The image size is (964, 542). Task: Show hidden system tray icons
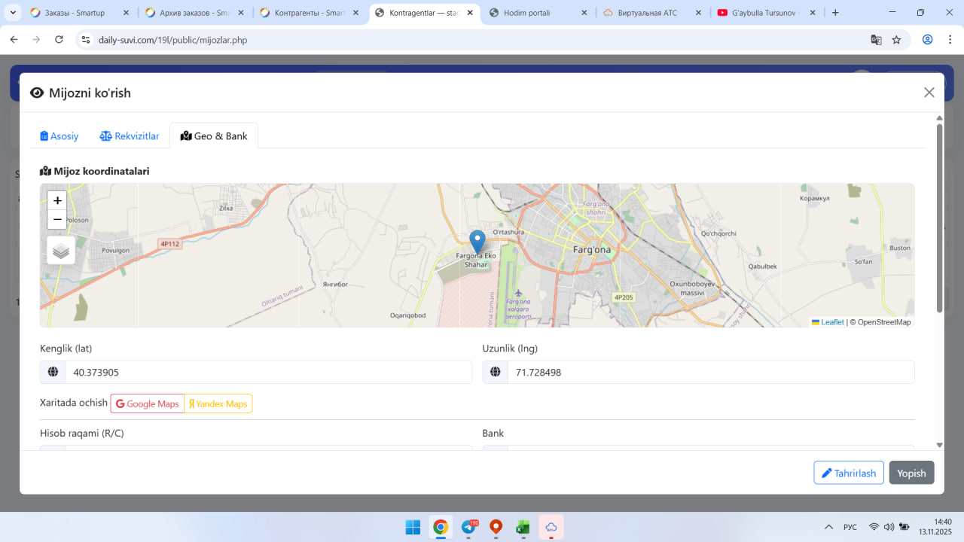(828, 527)
